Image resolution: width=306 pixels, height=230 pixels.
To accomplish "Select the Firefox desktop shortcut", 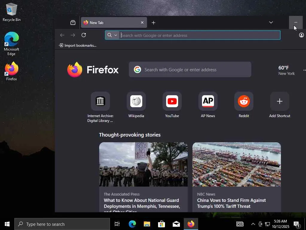I will tap(12, 71).
